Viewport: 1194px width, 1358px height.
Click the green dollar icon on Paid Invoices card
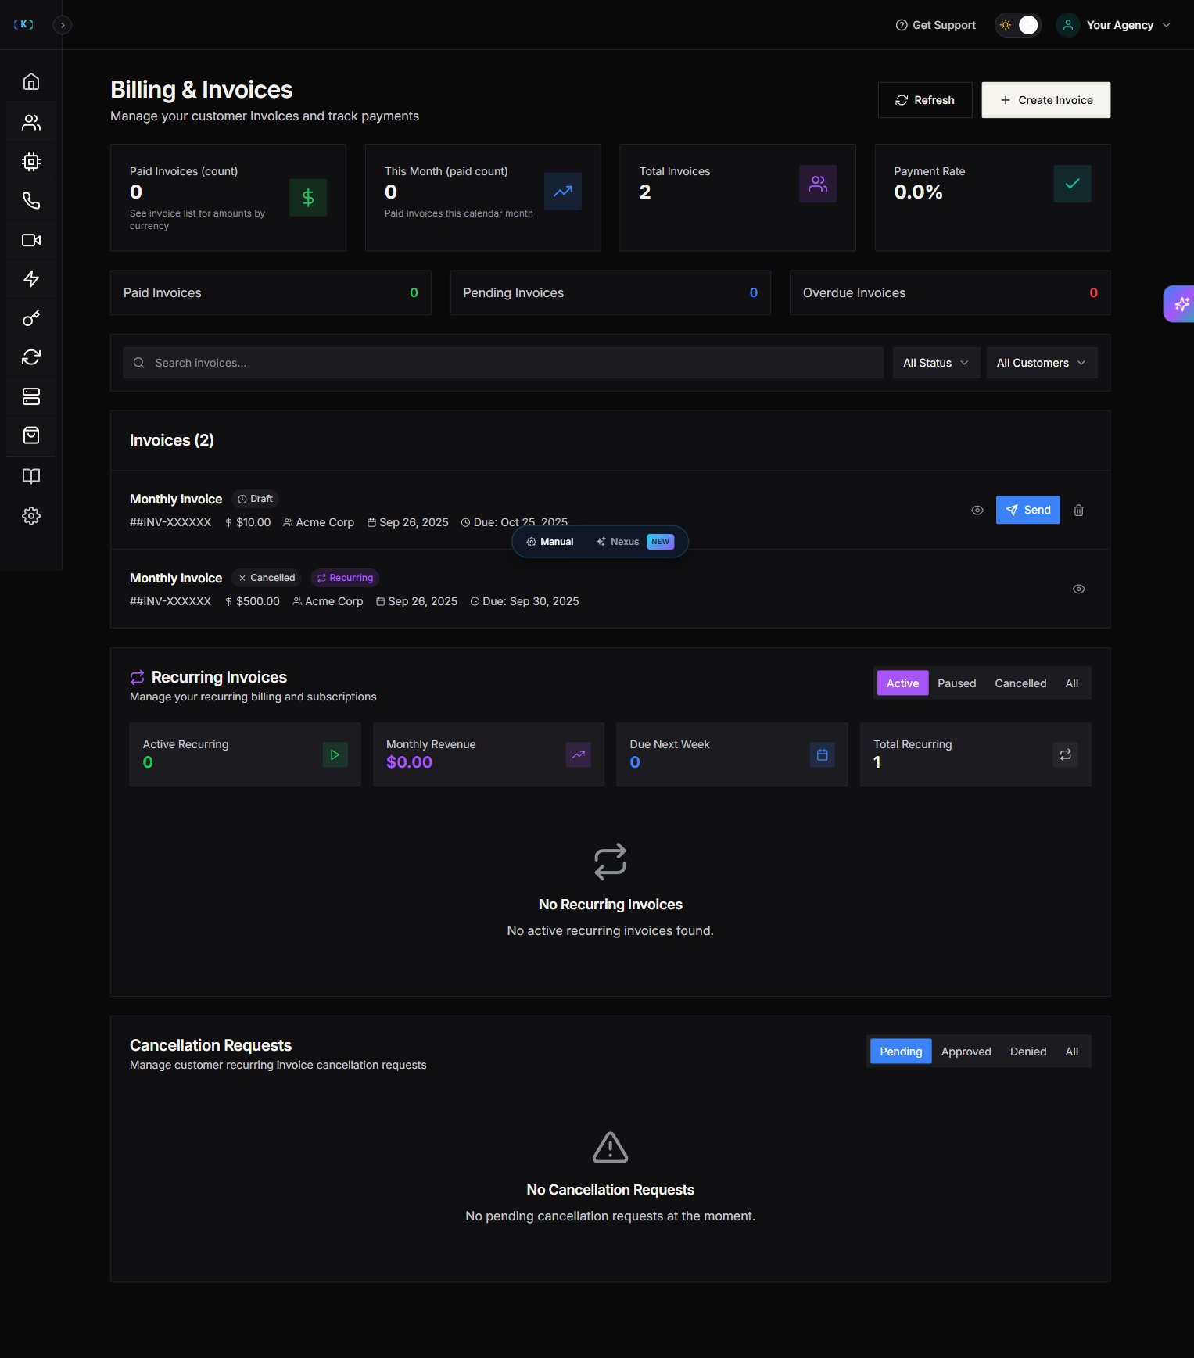pyautogui.click(x=308, y=198)
